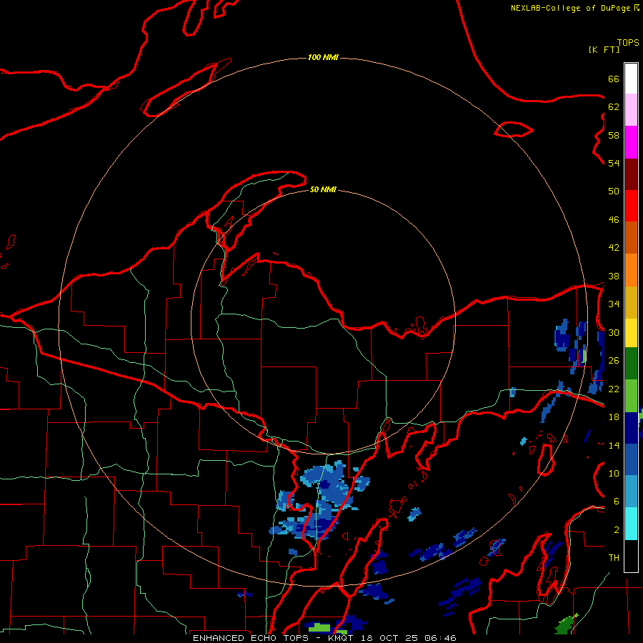Click the legend value "2"
The height and width of the screenshot is (643, 643).
pyautogui.click(x=616, y=530)
